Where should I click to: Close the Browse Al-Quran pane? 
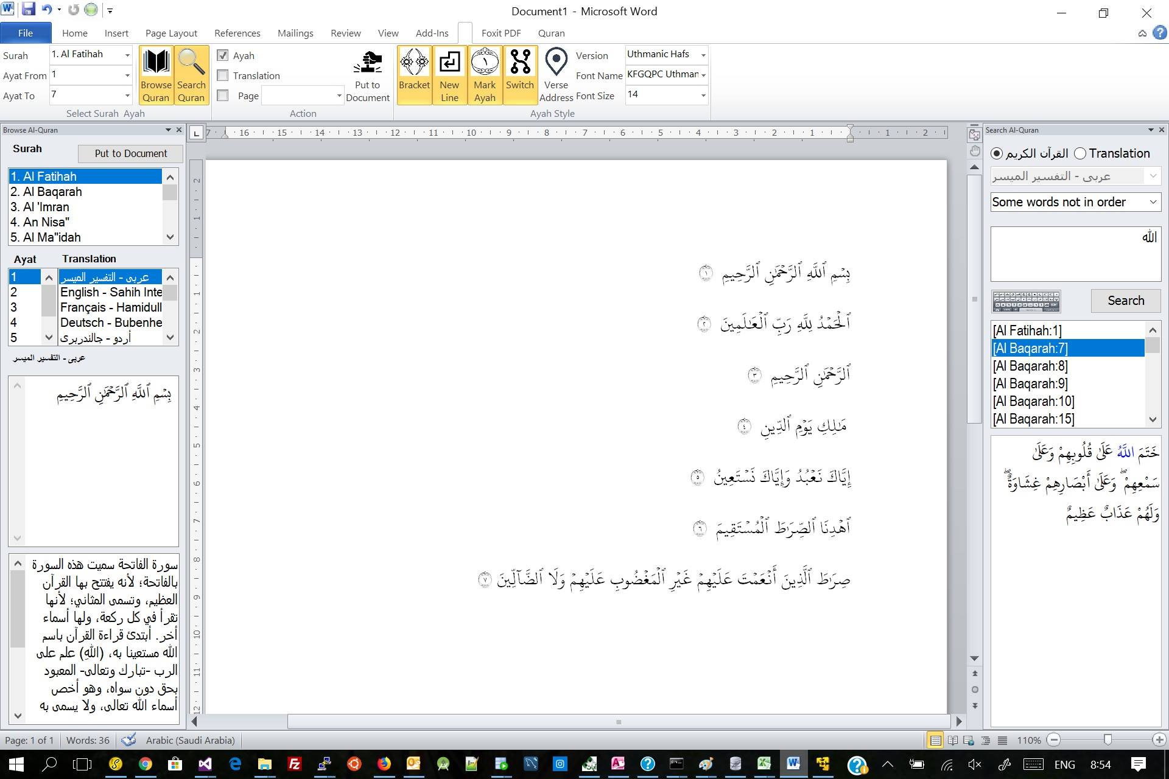(179, 130)
